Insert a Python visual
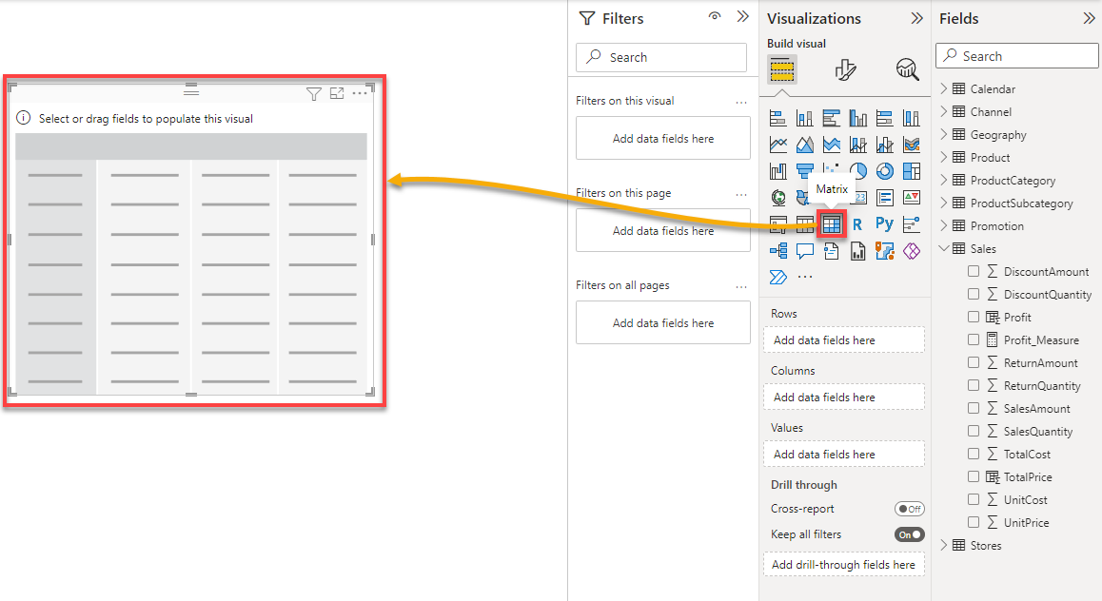This screenshot has height=601, width=1102. click(x=884, y=224)
